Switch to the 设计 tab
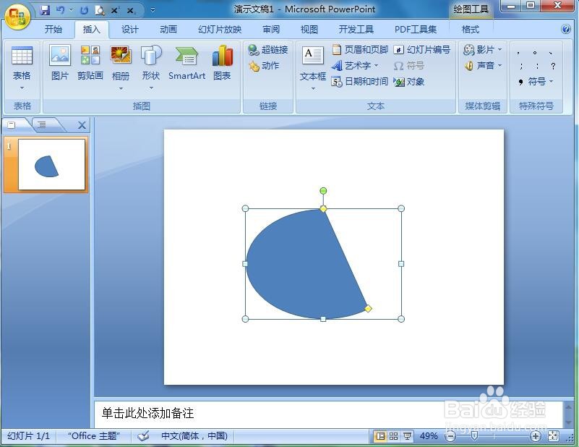 pos(130,29)
